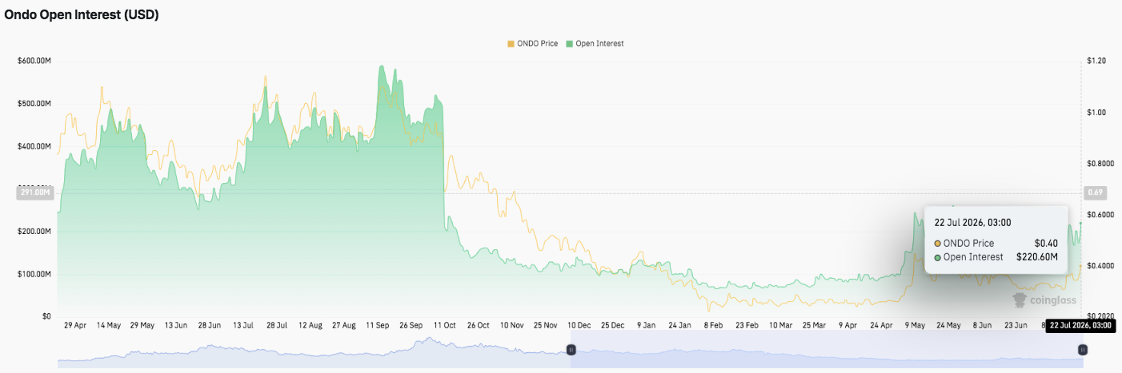The height and width of the screenshot is (373, 1122).
Task: Toggle the Open Interest legend series
Action: click(x=595, y=43)
